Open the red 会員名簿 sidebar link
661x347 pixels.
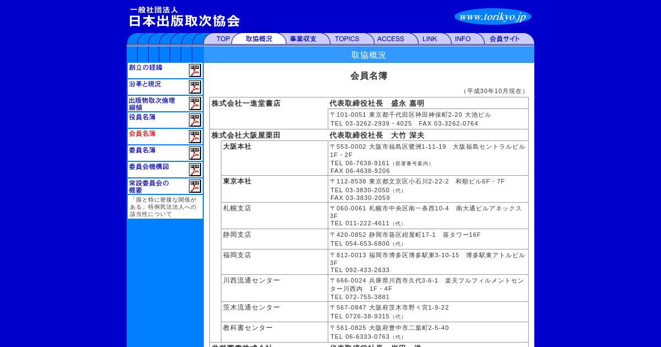tap(142, 134)
